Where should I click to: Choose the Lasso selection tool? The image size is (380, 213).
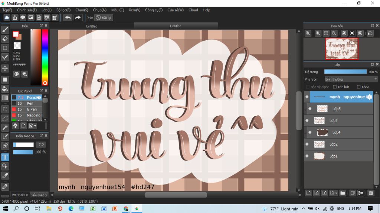[x=5, y=118]
